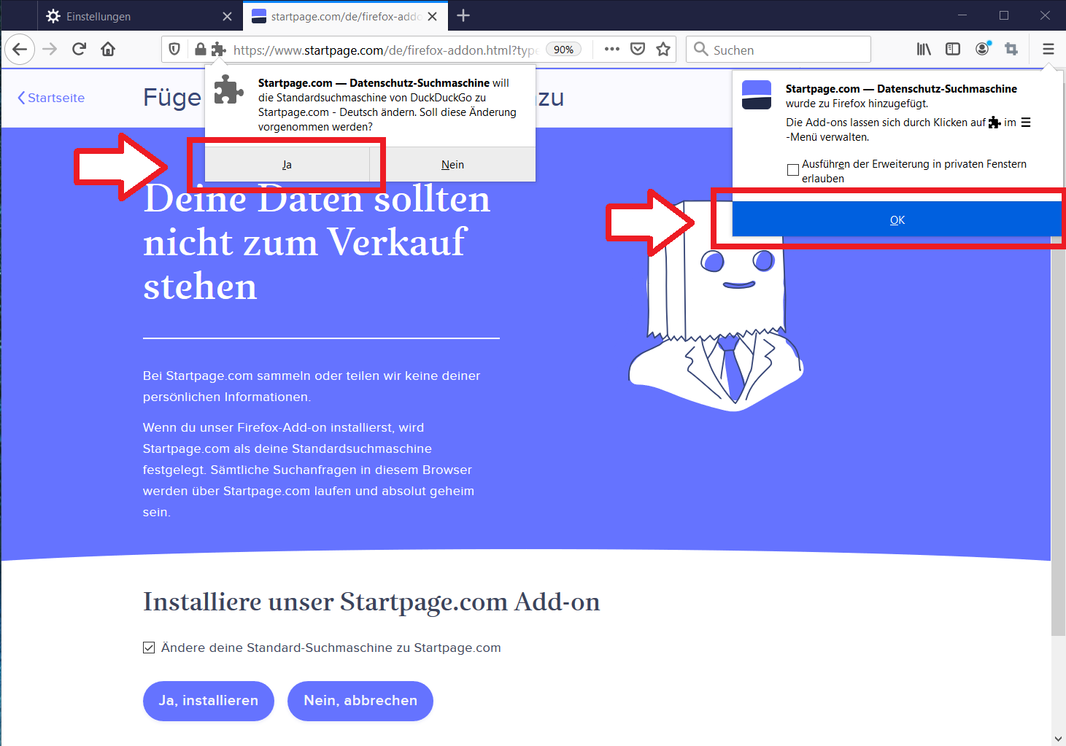Screen dimensions: 1066x746
Task: Close the startpage.com tab
Action: [432, 16]
